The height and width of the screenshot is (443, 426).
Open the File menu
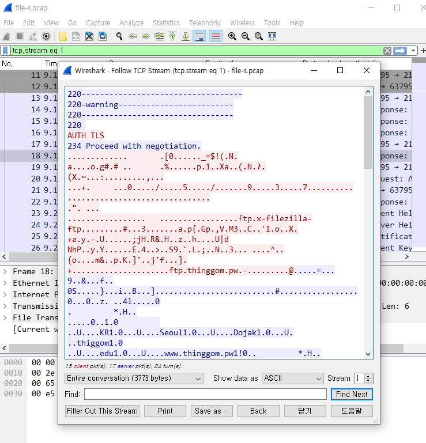[9, 23]
